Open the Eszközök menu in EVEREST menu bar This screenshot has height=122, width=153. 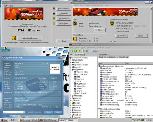point(100,48)
